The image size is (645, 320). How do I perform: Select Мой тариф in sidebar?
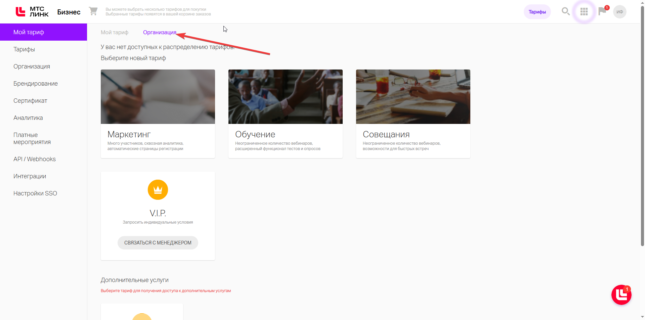coord(44,32)
